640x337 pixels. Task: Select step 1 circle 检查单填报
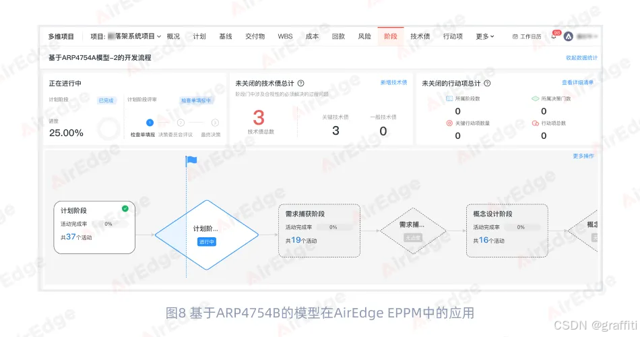point(150,123)
